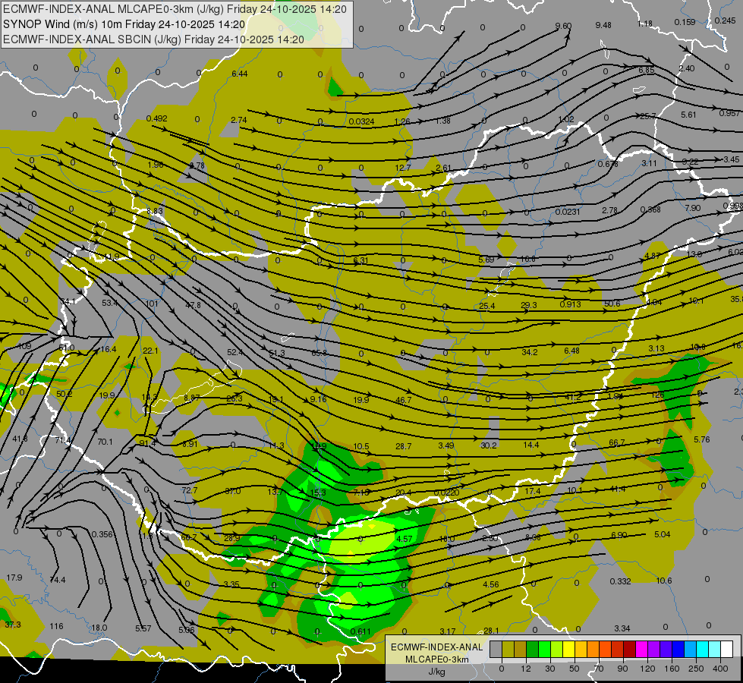
Task: Select the bright green legend swatch
Action: pyautogui.click(x=544, y=649)
